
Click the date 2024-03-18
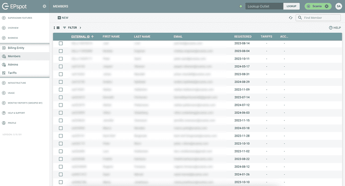tap(242, 128)
